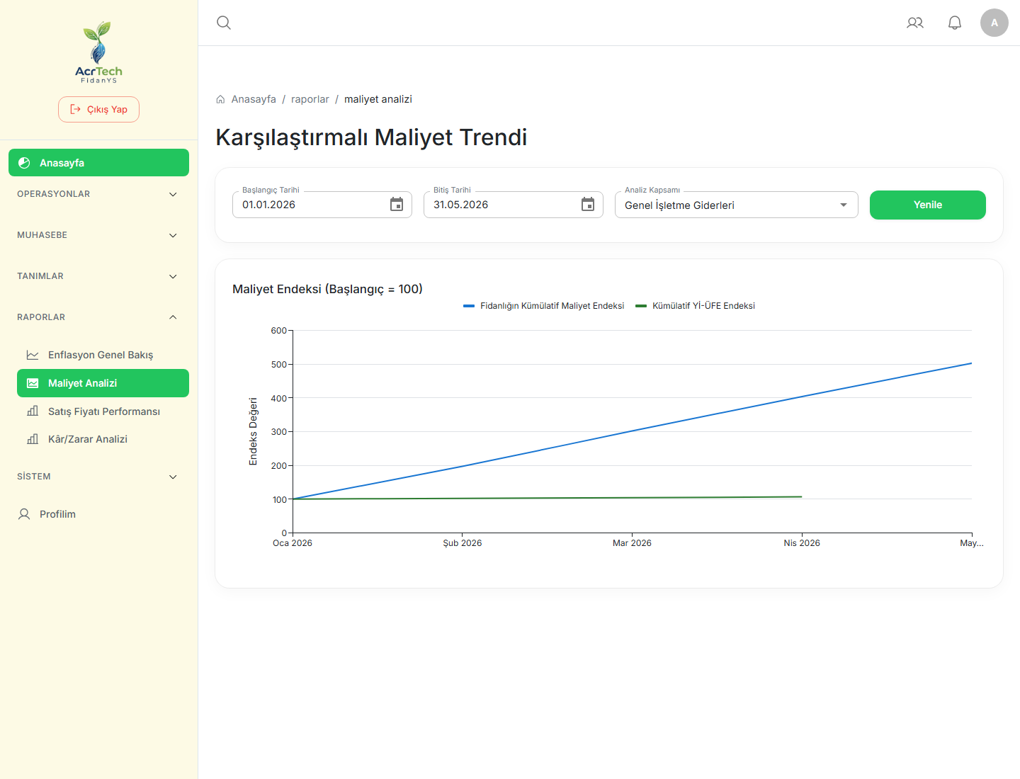The image size is (1020, 779).
Task: Follow the Anasayfa breadcrumb link
Action: (x=254, y=99)
